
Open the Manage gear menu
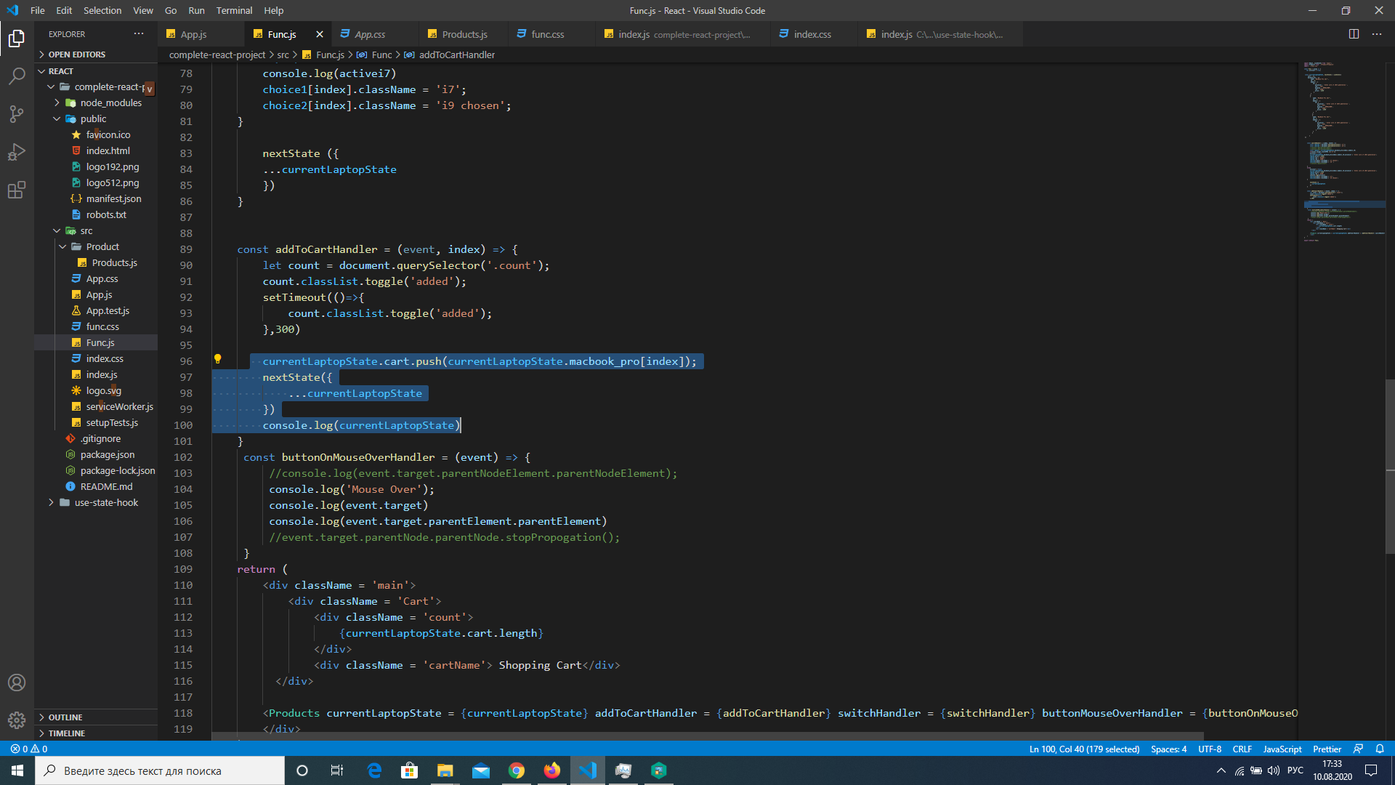[17, 720]
